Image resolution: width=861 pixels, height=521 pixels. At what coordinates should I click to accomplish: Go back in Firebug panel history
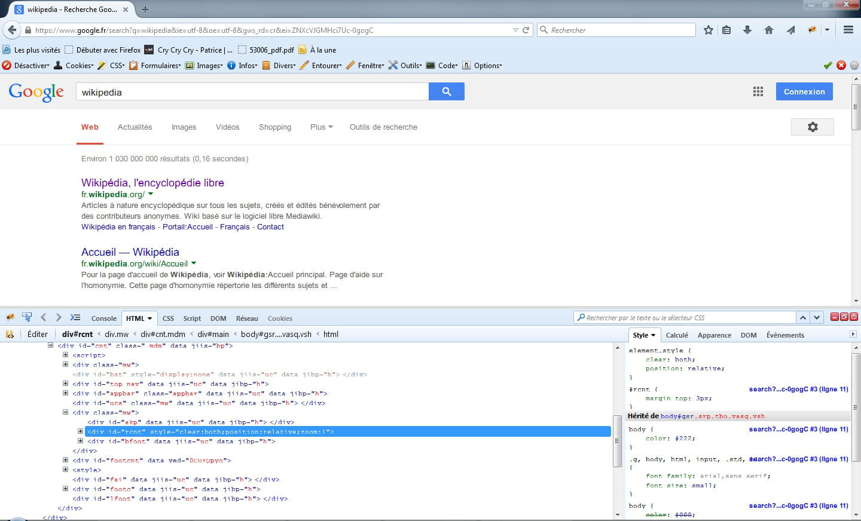43,317
